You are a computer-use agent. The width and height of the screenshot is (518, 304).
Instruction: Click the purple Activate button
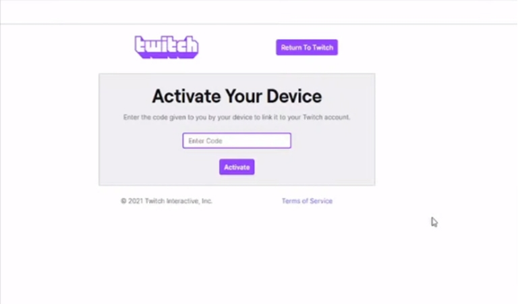point(237,167)
